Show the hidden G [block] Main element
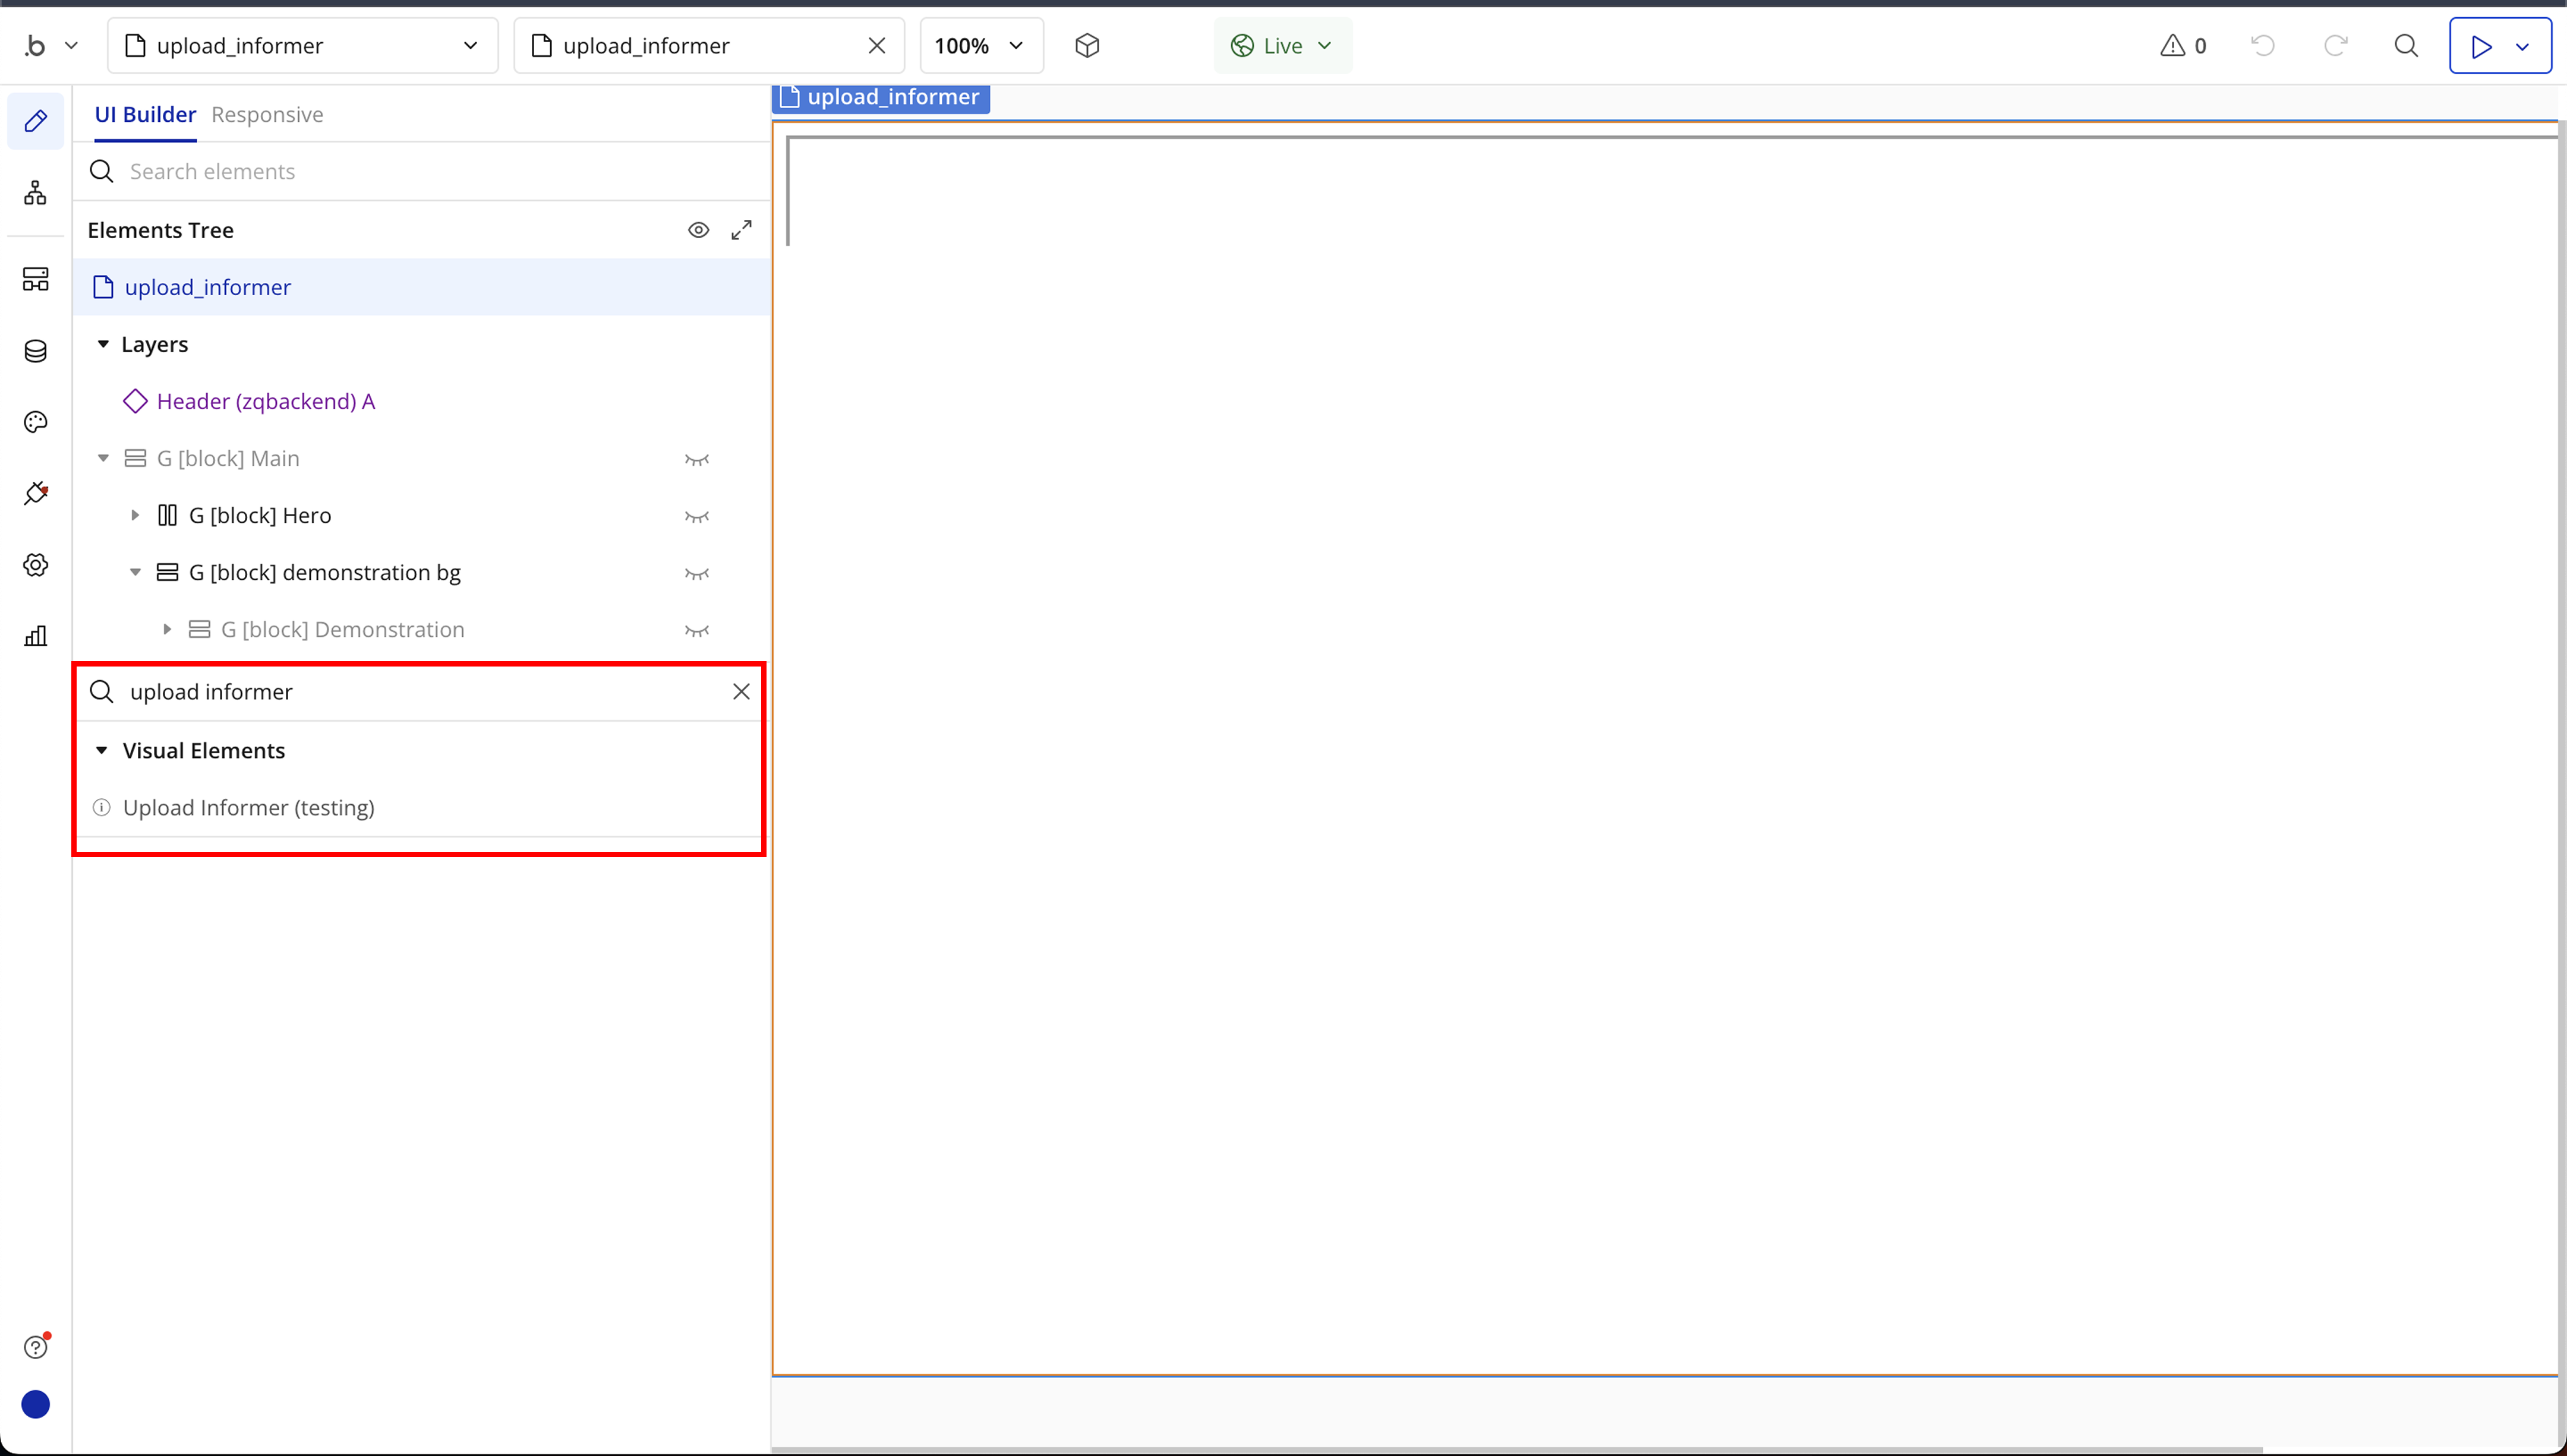The width and height of the screenshot is (2567, 1456). (x=696, y=459)
